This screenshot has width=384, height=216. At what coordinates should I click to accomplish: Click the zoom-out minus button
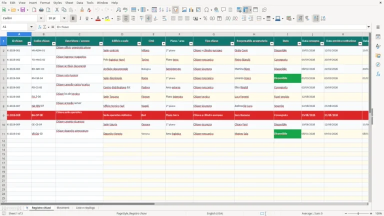tap(346, 213)
